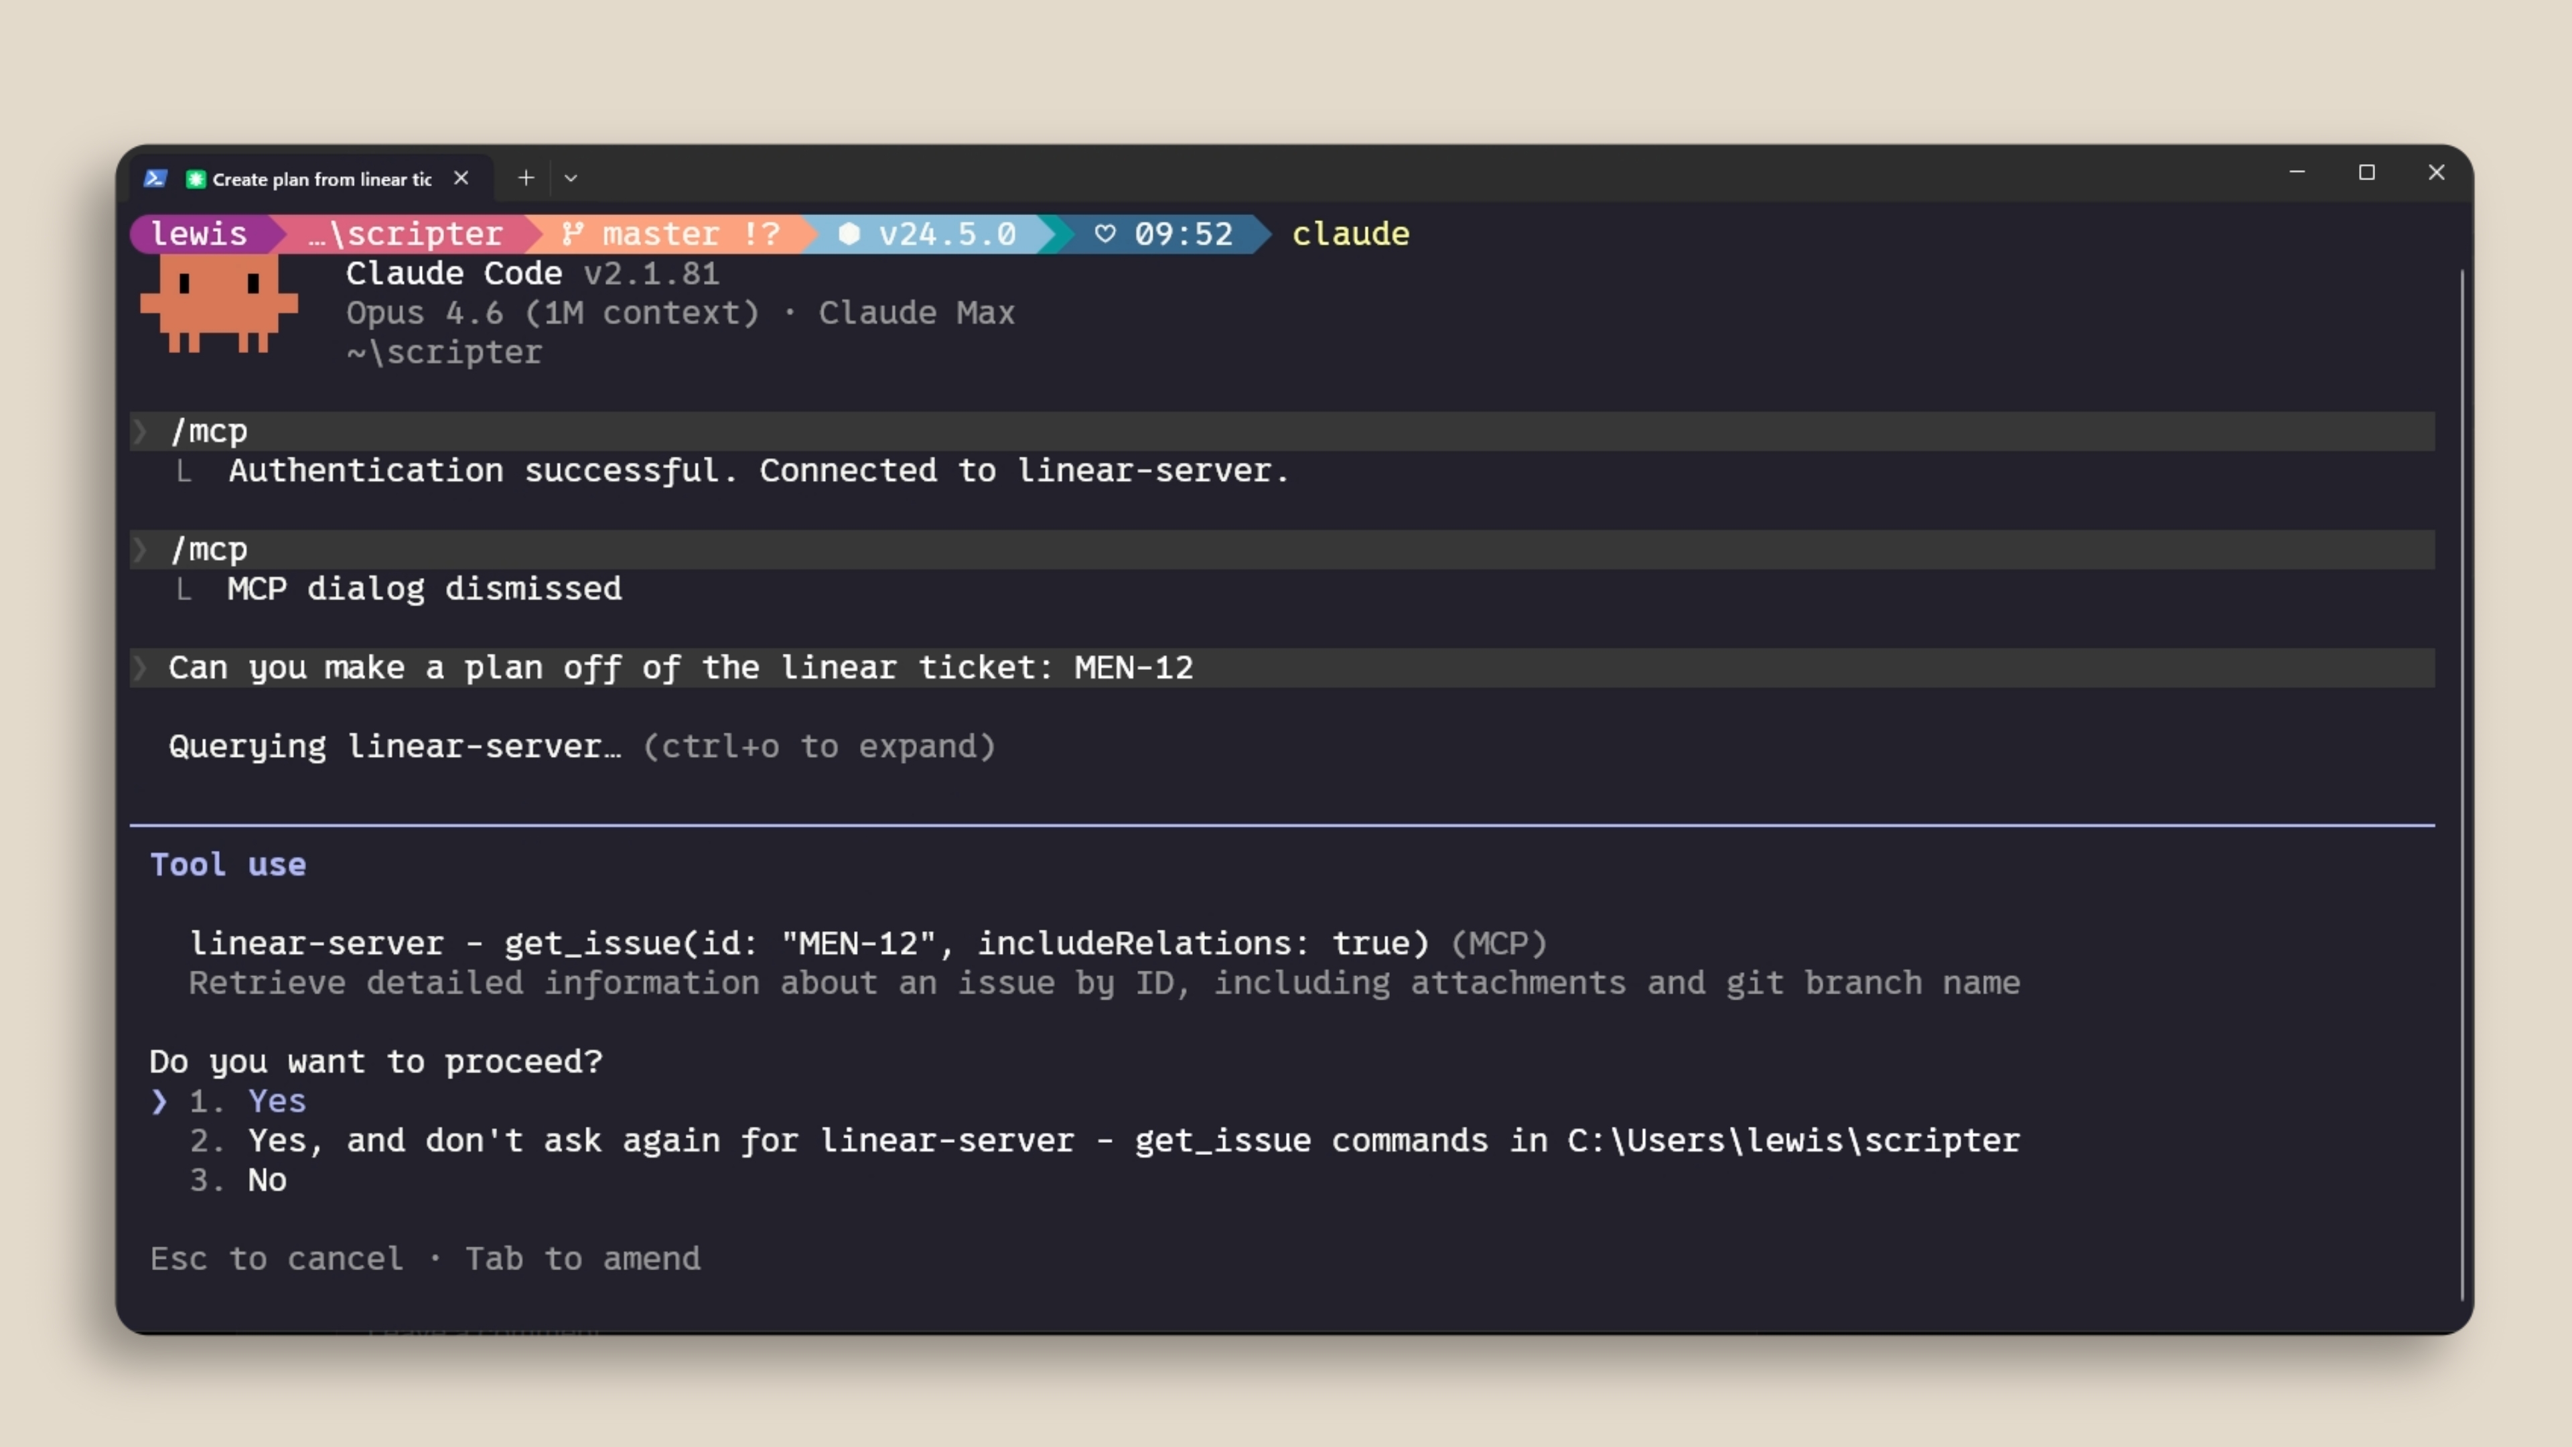
Task: Click the first /mcp command prompt chevron
Action: (141, 431)
